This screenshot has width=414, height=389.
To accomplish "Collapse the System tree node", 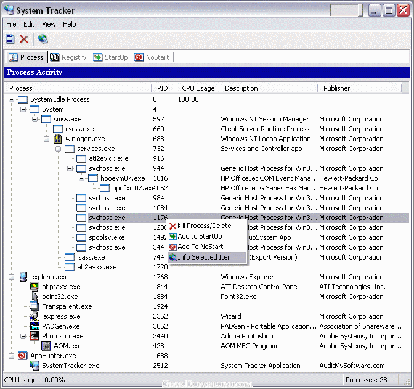I will tap(23, 109).
